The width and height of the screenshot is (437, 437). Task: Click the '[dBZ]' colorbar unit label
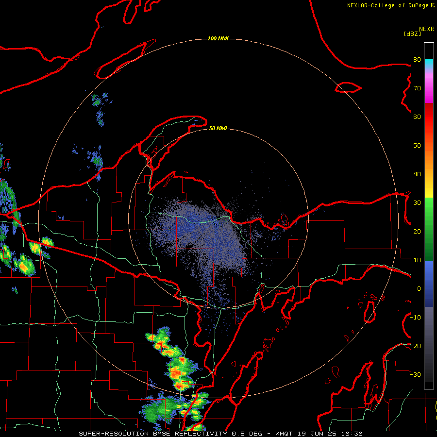coord(412,34)
